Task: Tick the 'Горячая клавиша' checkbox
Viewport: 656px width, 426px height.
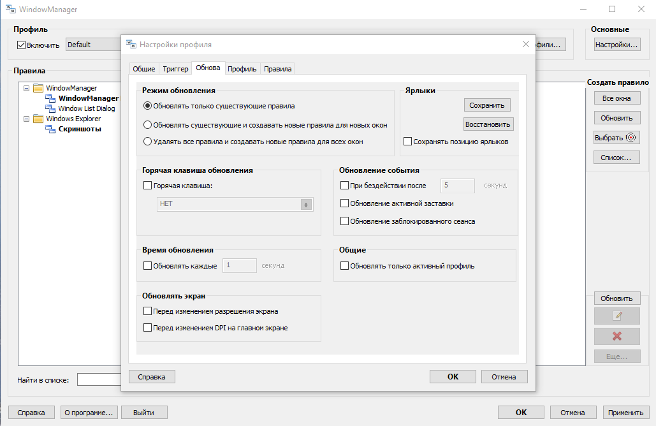Action: tap(147, 186)
